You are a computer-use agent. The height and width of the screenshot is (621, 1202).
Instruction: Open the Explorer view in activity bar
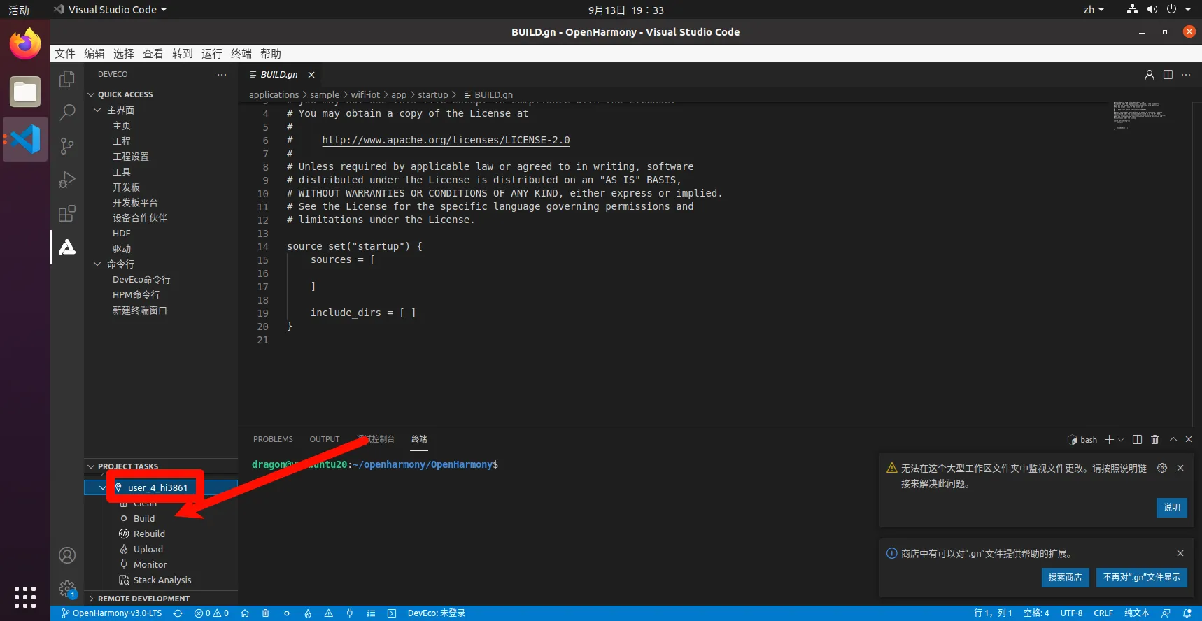67,79
